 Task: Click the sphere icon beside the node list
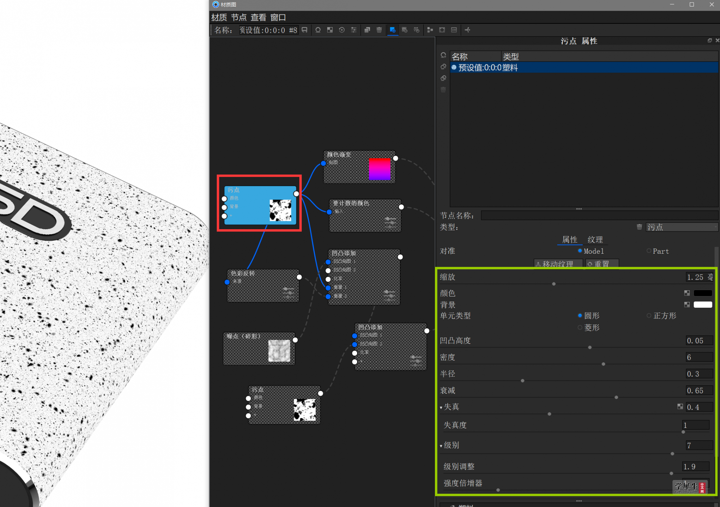[443, 55]
